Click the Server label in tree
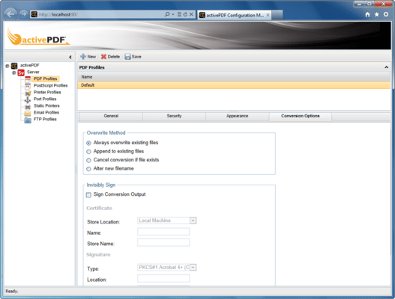The image size is (395, 299). [x=33, y=72]
